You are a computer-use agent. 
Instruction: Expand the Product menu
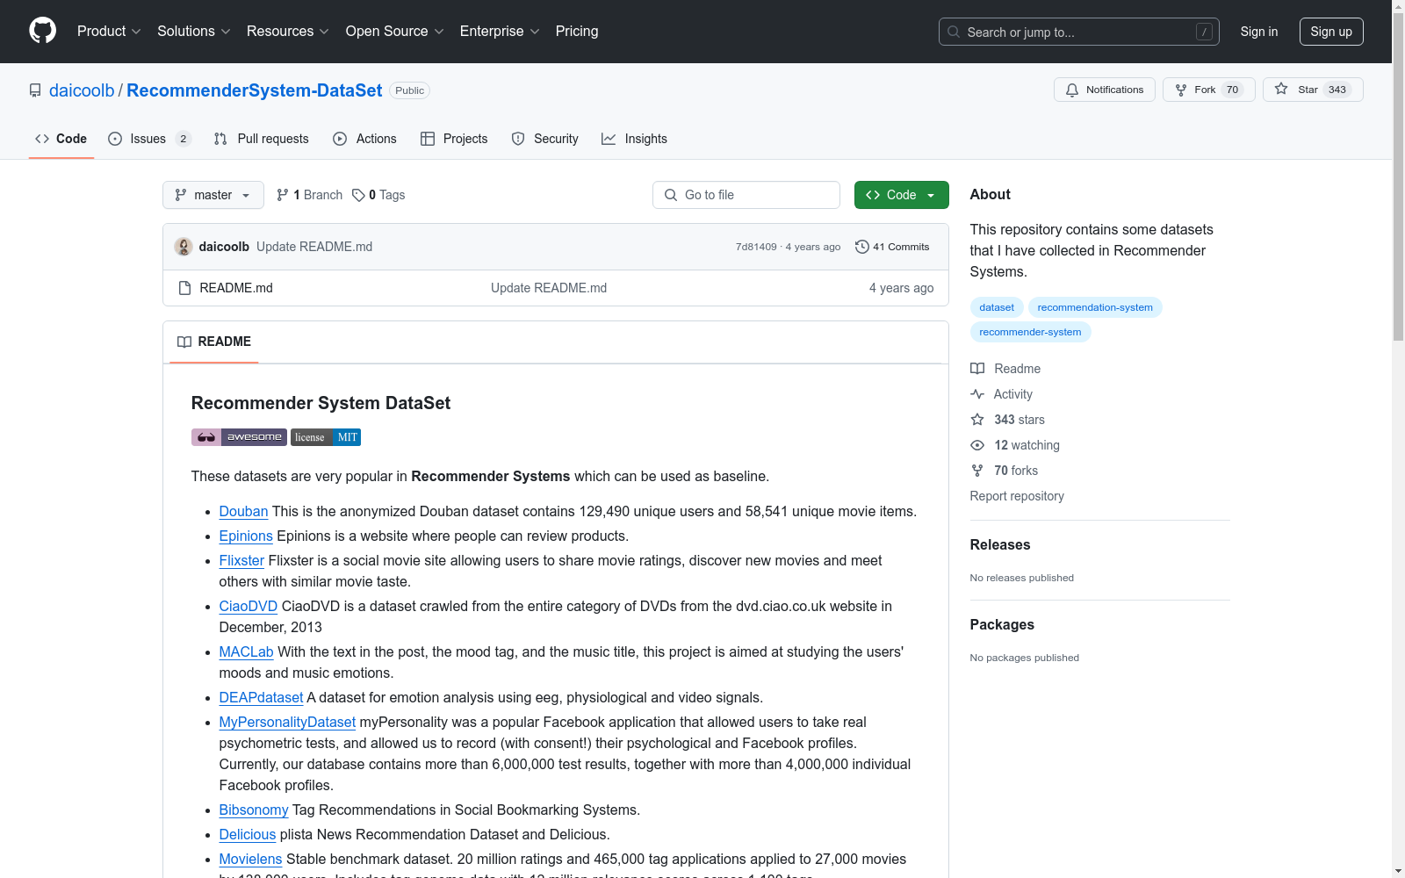(109, 31)
